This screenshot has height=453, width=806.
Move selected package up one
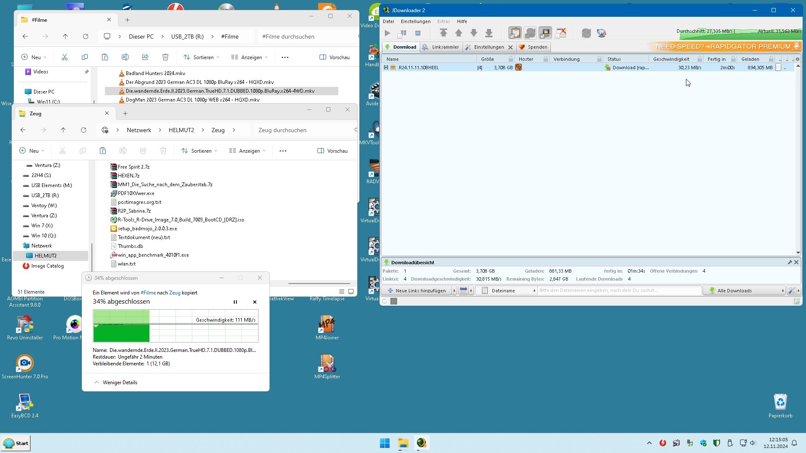coord(458,33)
